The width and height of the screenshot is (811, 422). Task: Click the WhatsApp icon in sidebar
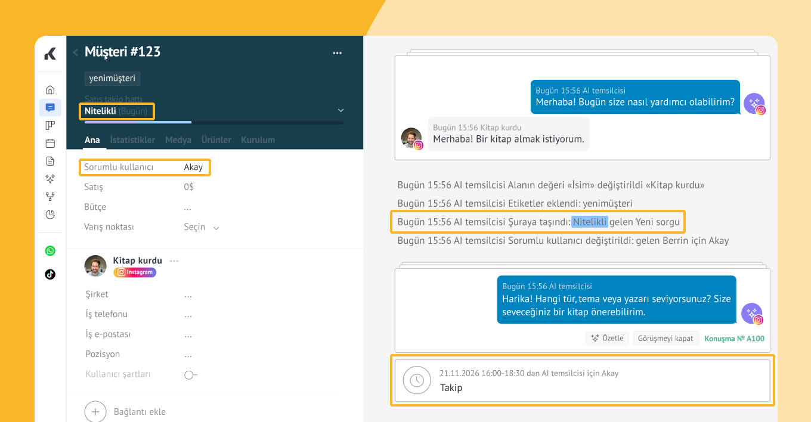point(50,251)
